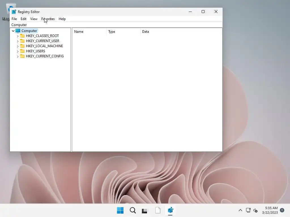
Task: Select the HKEY_CURRENT_CONFIG label
Action: click(45, 56)
